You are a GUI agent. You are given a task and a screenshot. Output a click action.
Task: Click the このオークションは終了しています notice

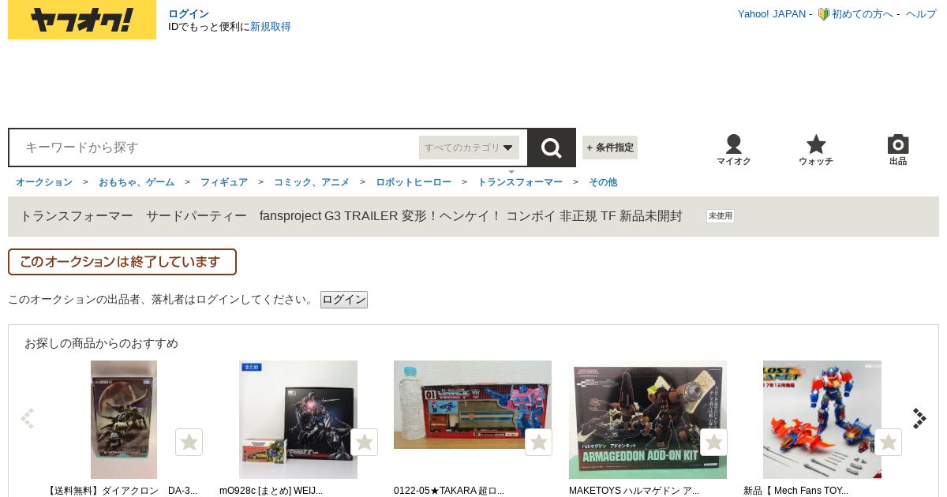[122, 262]
